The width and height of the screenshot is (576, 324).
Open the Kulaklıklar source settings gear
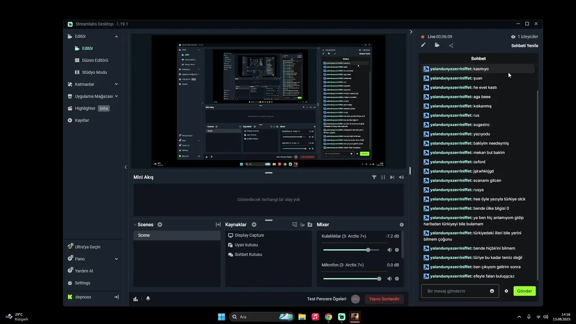(397, 250)
